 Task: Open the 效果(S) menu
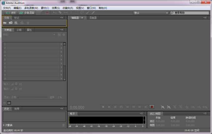coord(56,8)
